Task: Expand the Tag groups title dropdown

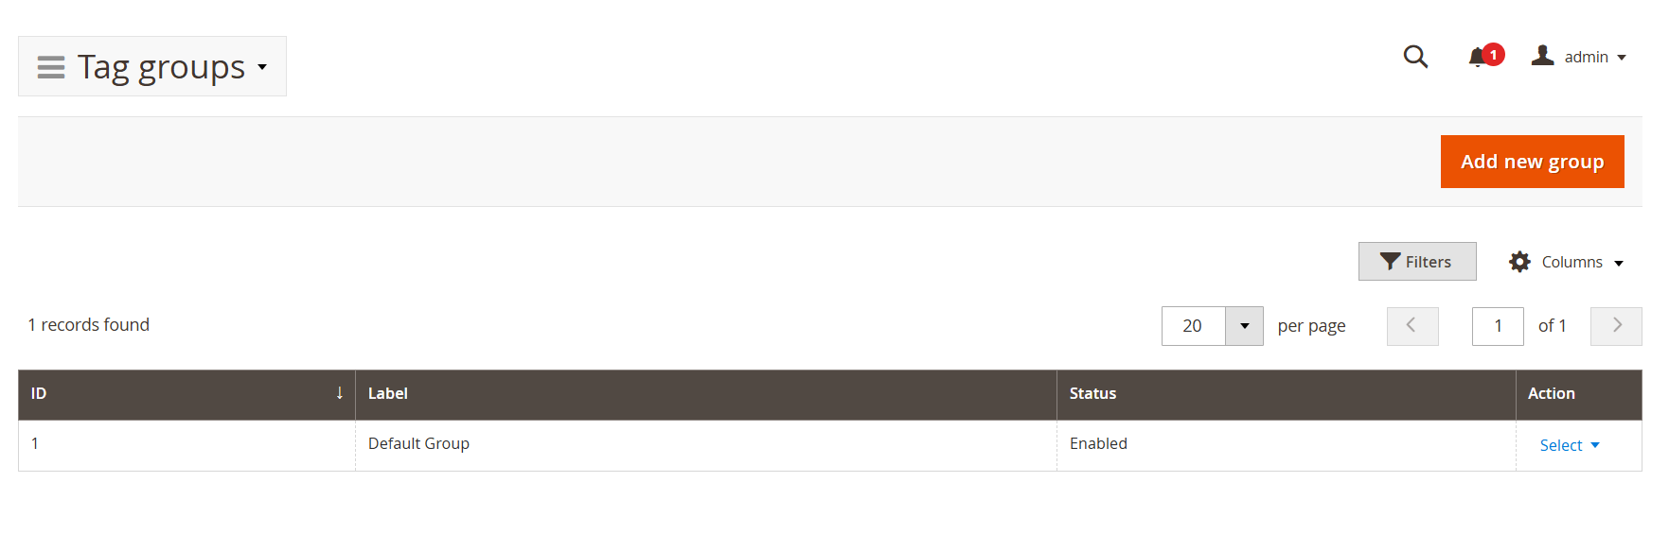Action: click(x=262, y=67)
